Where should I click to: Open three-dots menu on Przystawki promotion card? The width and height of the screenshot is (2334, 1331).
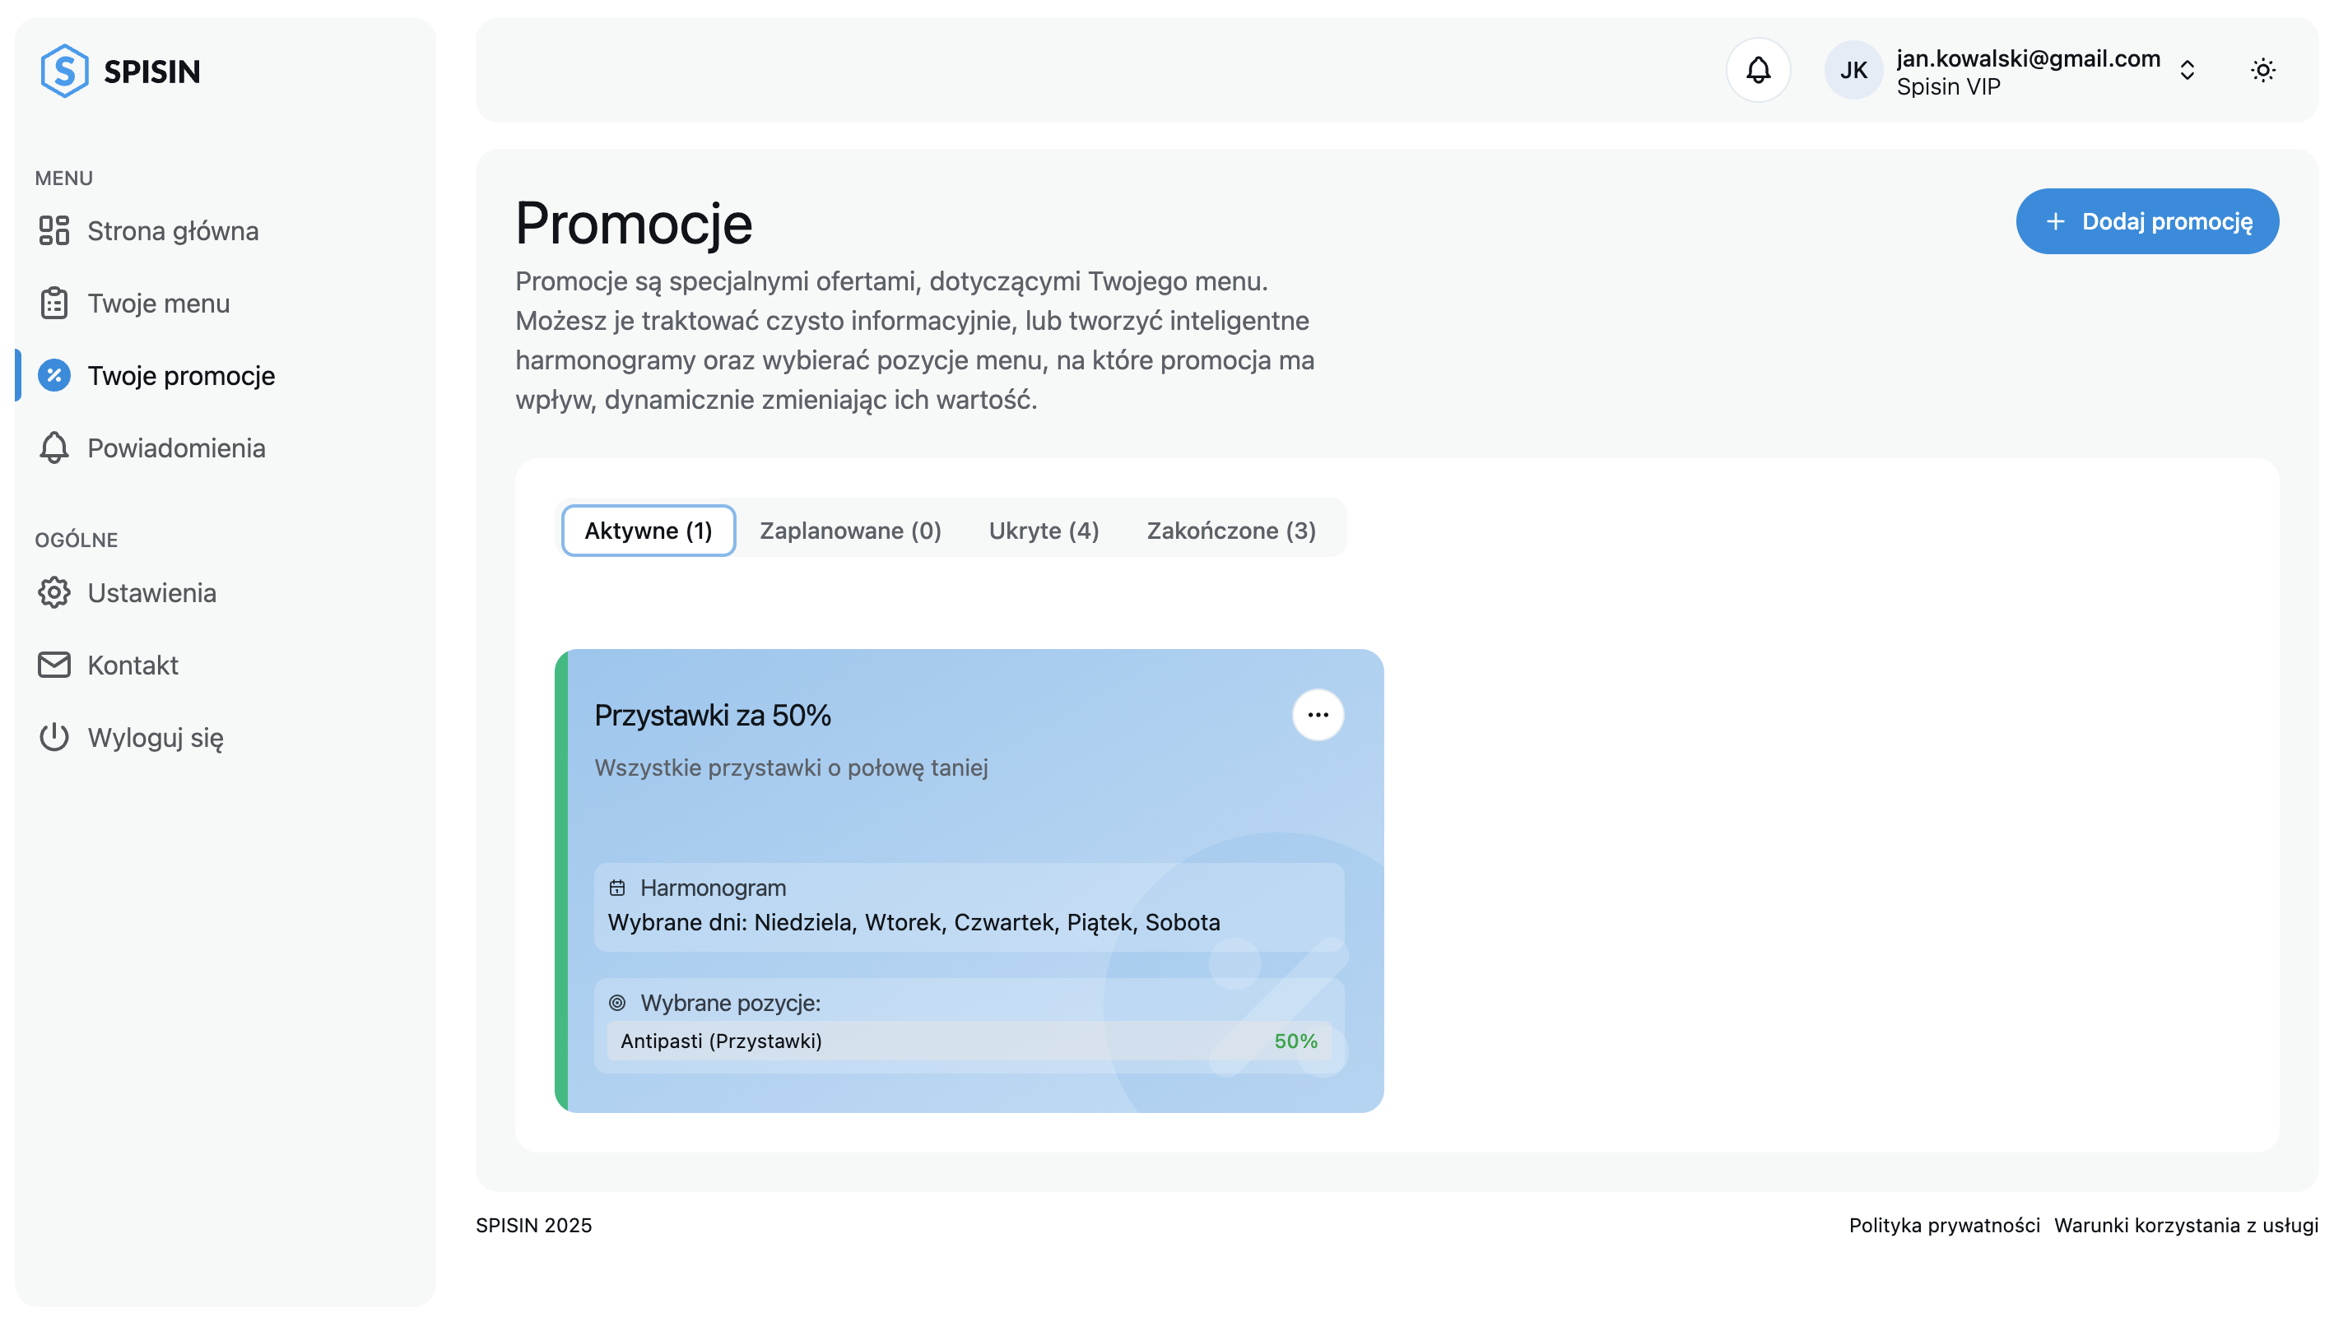(1317, 715)
